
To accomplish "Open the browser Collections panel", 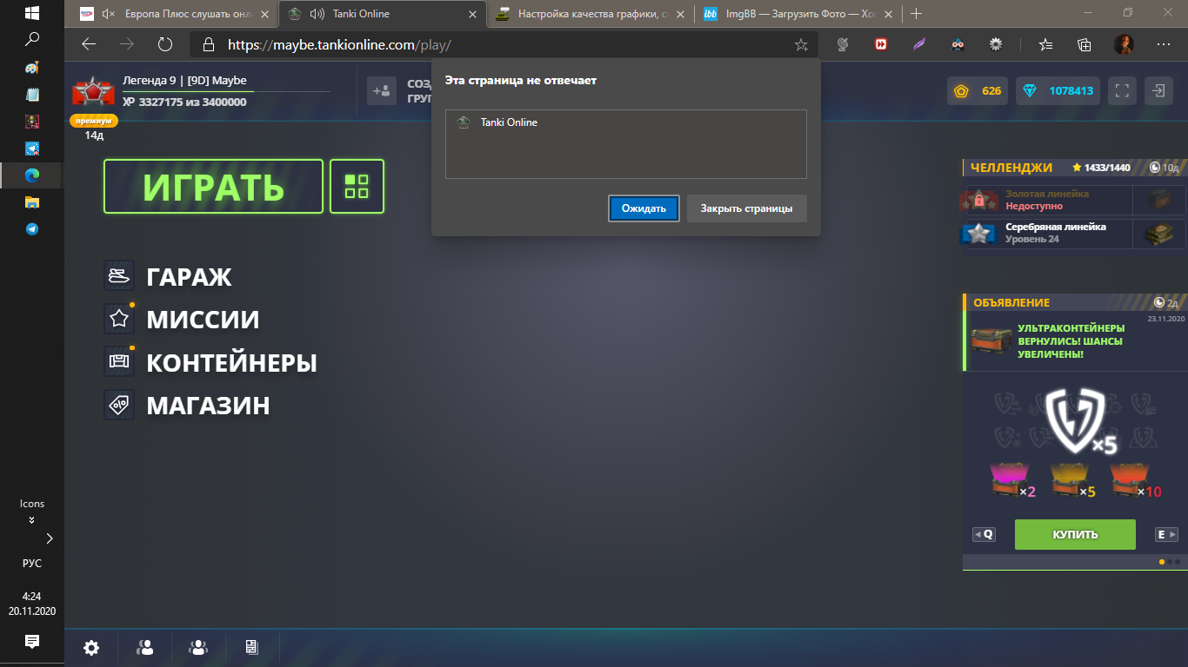I will click(x=1085, y=44).
